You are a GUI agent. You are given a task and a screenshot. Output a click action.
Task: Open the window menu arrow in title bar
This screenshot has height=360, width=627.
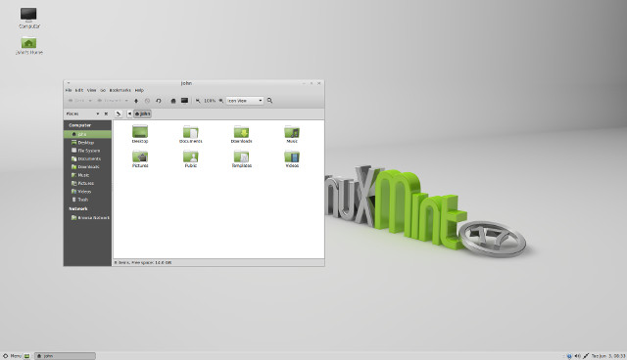pyautogui.click(x=68, y=83)
